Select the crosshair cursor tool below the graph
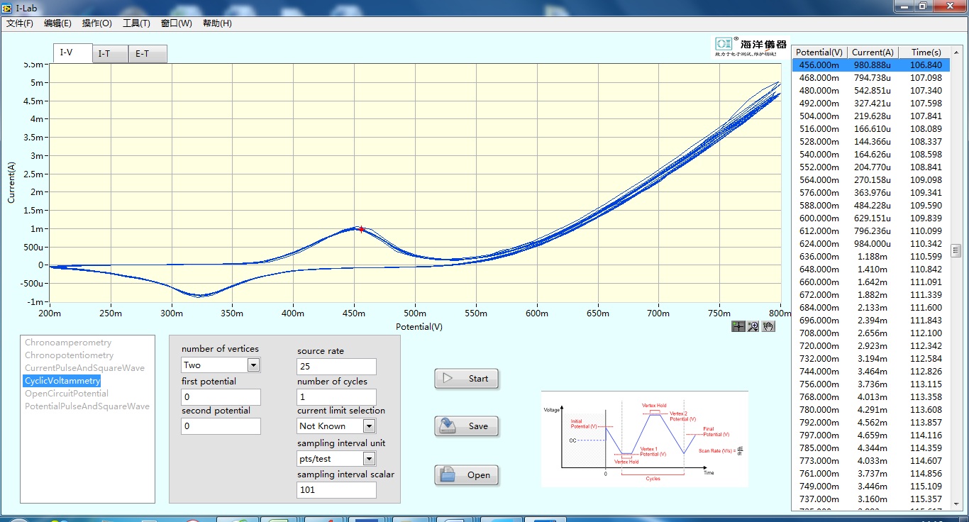969x522 pixels. click(738, 326)
